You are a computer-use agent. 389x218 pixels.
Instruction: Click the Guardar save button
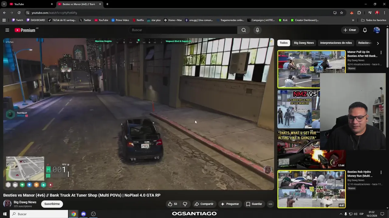(254, 204)
